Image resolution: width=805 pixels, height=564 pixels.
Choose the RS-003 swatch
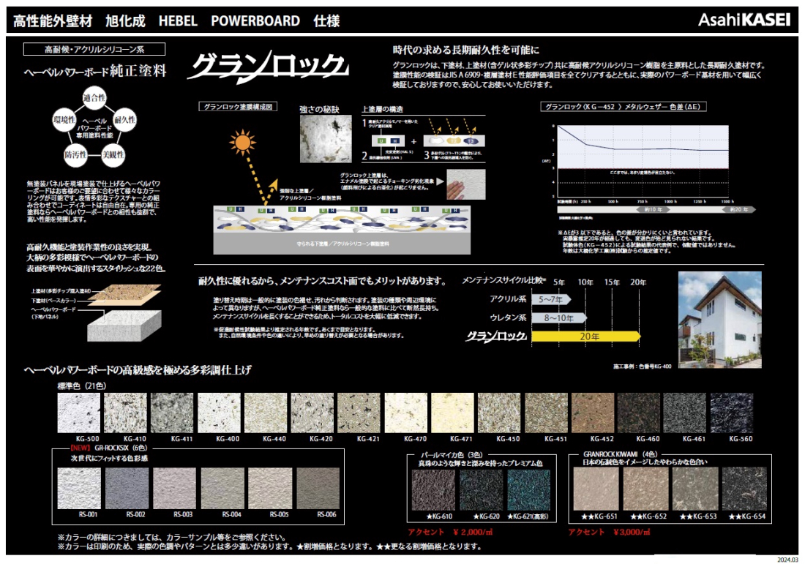[x=175, y=488]
